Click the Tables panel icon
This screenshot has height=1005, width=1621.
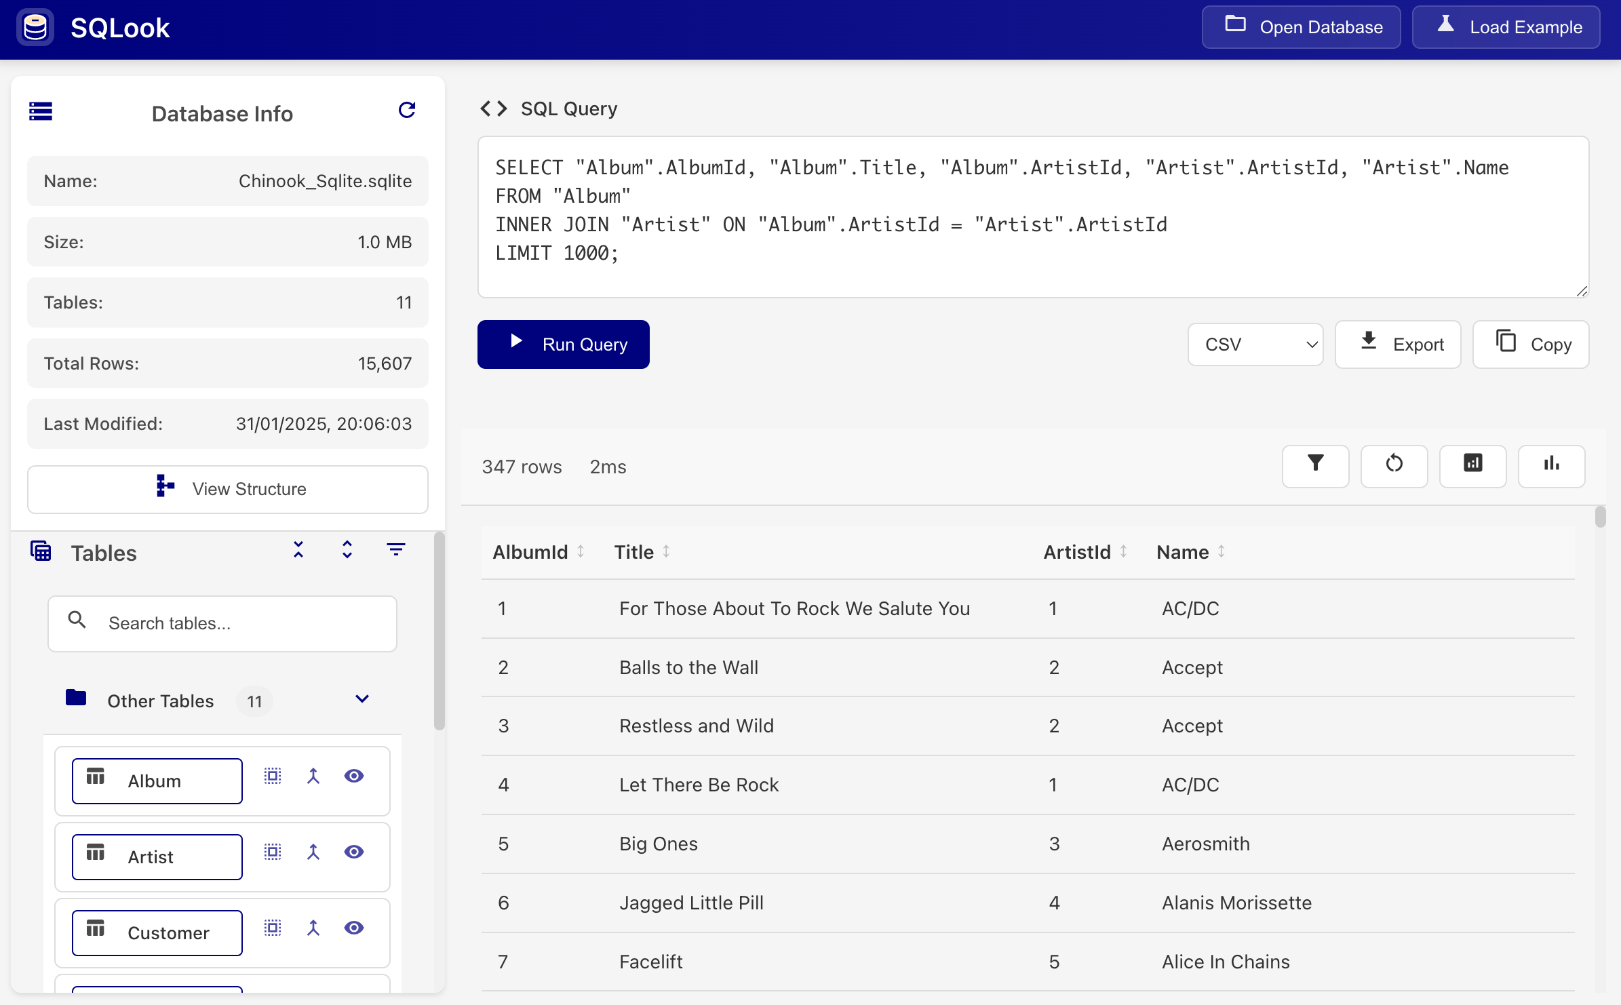click(x=41, y=551)
